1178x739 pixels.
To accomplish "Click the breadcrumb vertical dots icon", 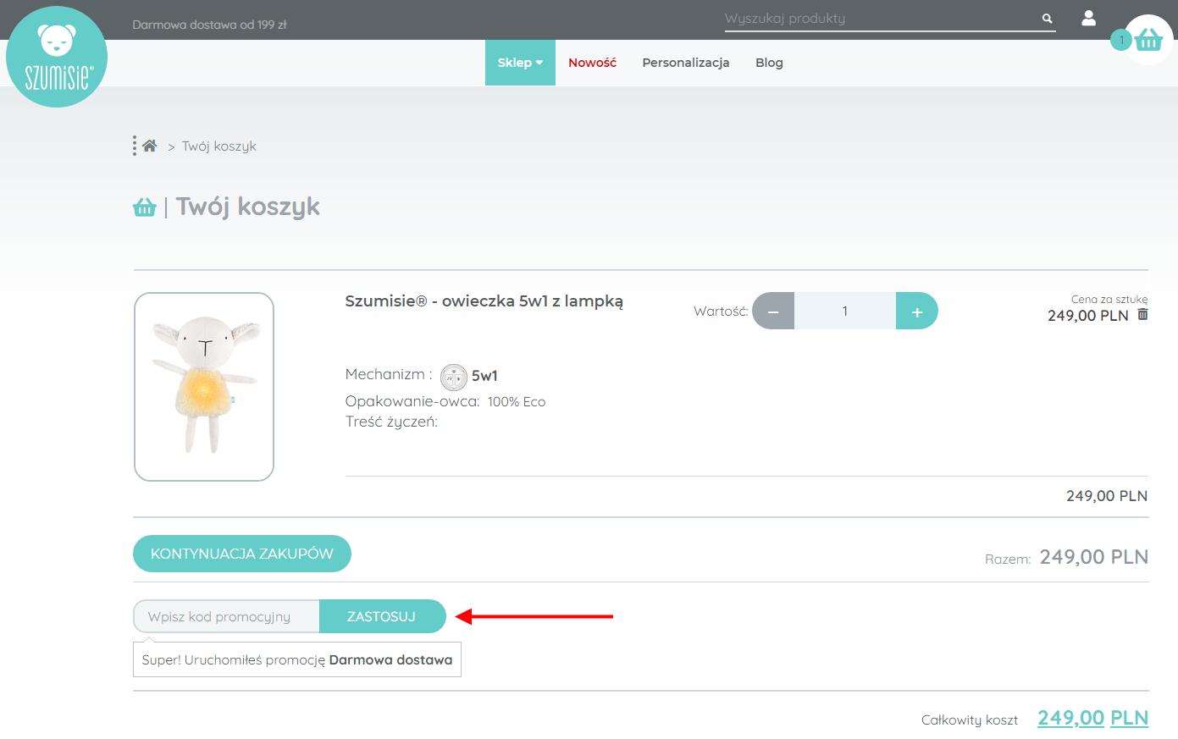I will pyautogui.click(x=134, y=146).
